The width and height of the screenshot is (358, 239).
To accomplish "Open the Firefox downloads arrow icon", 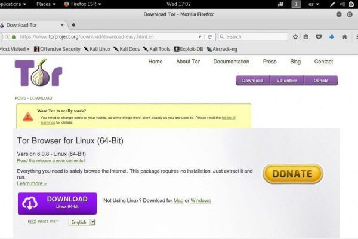I will [x=332, y=37].
